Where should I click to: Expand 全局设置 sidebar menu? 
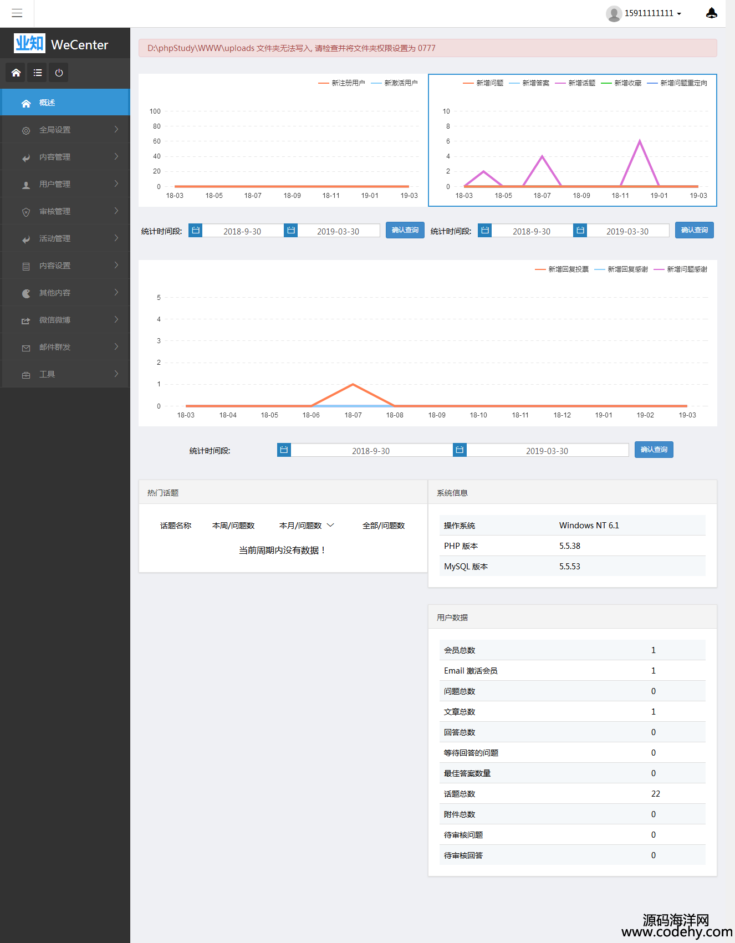[x=65, y=130]
